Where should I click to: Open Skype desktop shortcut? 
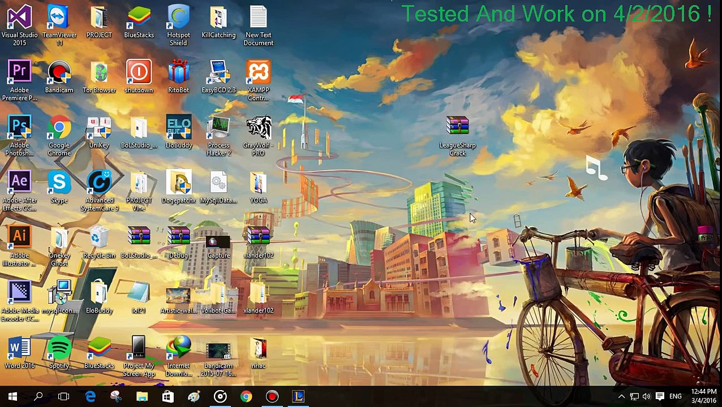[59, 188]
